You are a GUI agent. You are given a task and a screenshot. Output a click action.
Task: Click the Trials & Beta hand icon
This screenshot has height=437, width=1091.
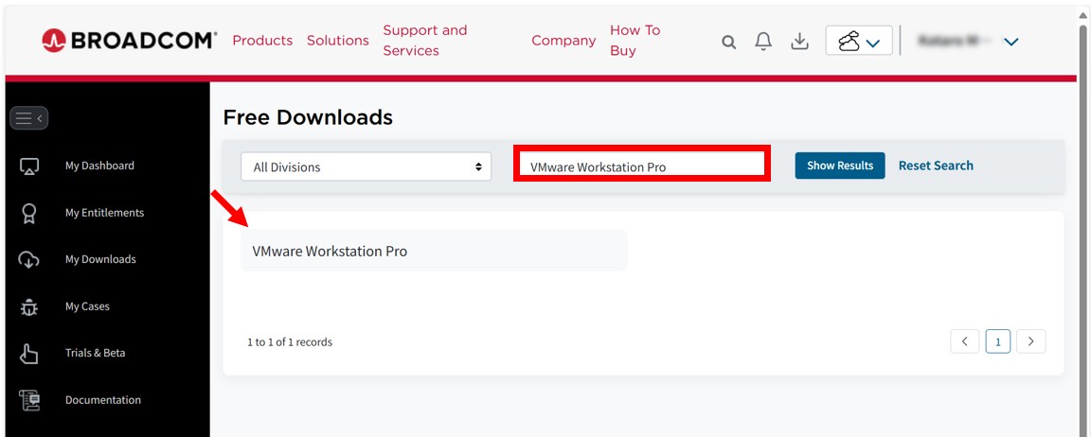point(28,354)
